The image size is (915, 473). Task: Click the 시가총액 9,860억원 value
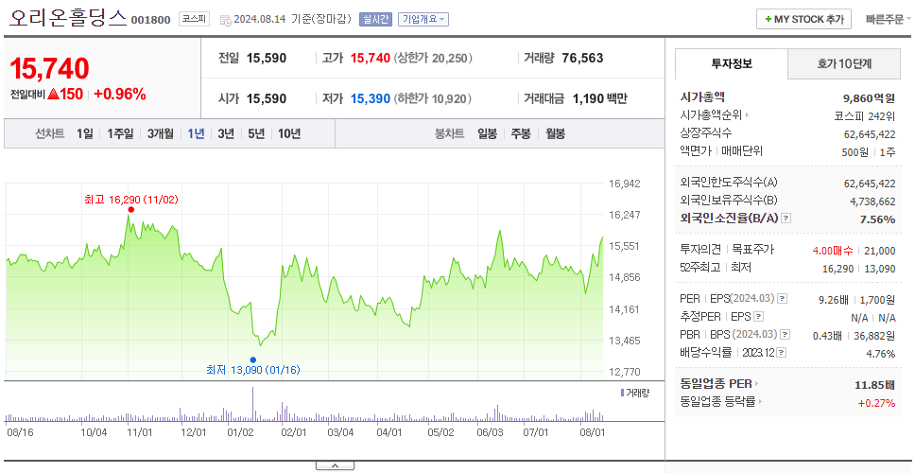point(869,98)
